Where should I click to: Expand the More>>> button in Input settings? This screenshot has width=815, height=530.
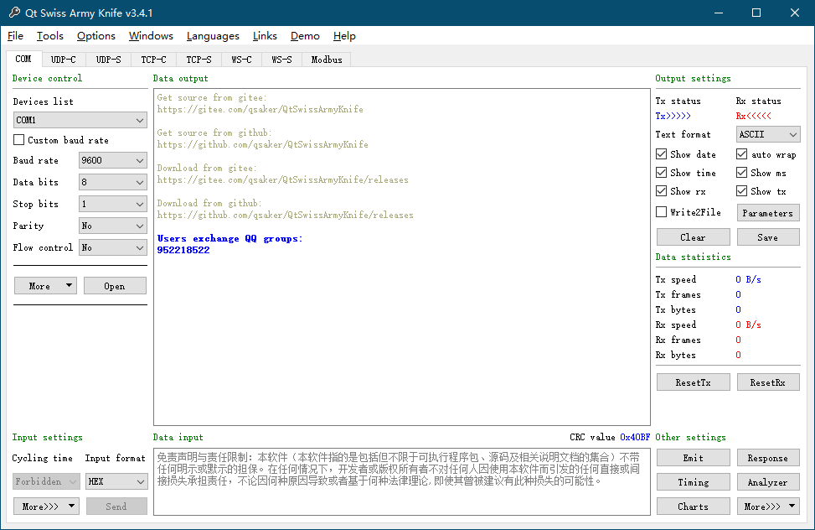[x=46, y=506]
